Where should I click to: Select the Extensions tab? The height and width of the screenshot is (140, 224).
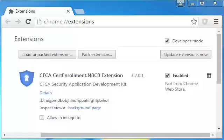point(38,11)
